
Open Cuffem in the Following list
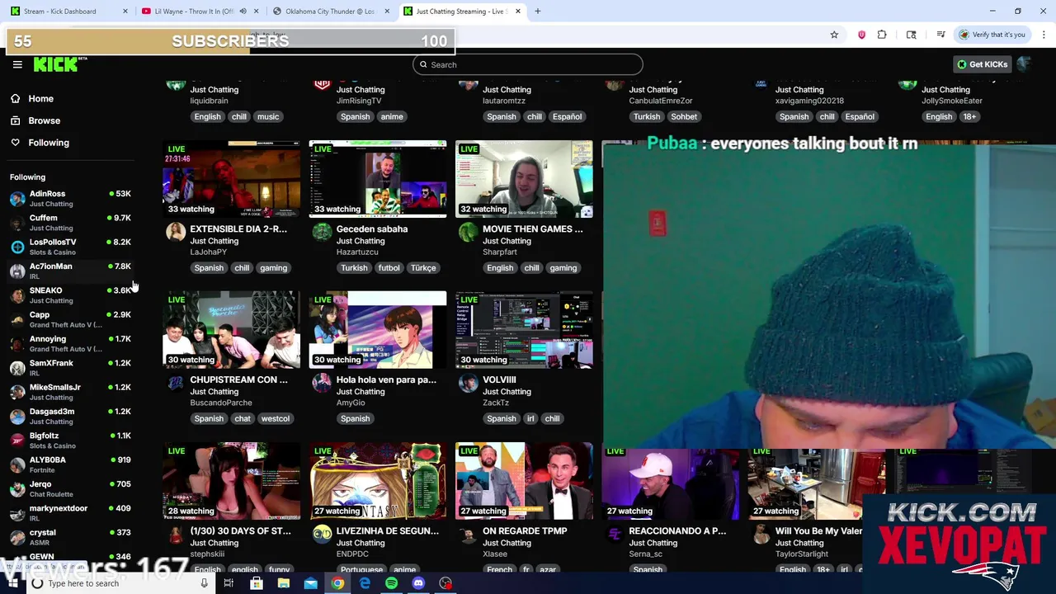[x=70, y=223]
